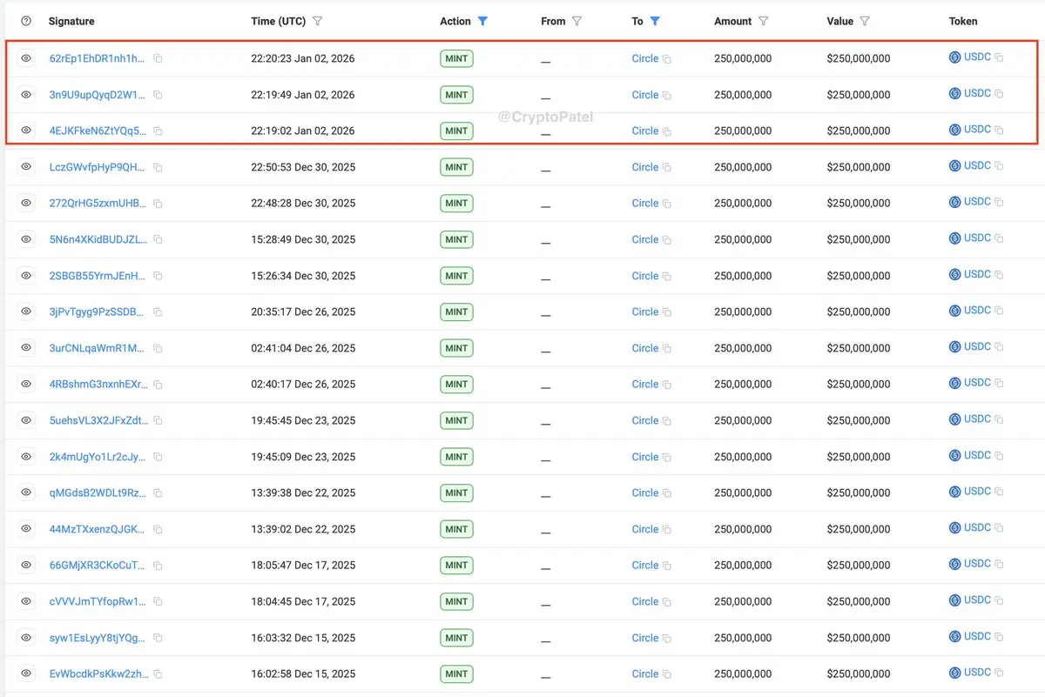Image resolution: width=1045 pixels, height=697 pixels.
Task: Select timestamp 02:40:17 Dec 26, 2025
Action: coord(303,384)
